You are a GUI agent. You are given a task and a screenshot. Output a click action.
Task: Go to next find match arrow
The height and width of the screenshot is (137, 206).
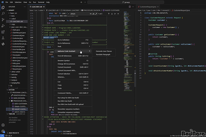coord(112,14)
